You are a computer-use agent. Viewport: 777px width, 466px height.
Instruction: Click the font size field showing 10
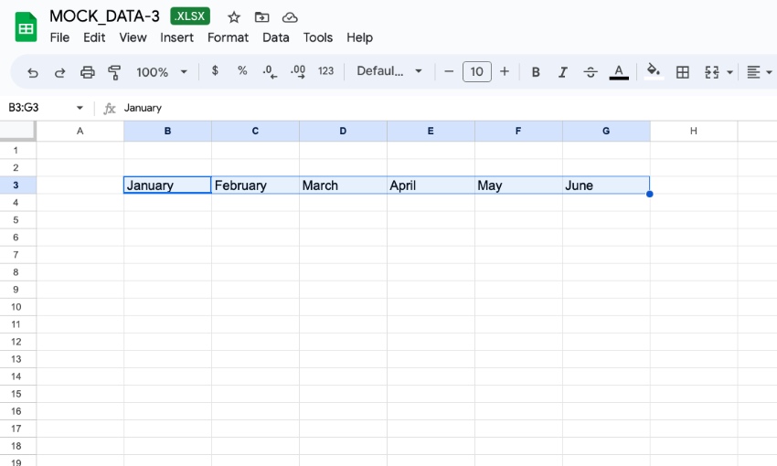pos(476,72)
